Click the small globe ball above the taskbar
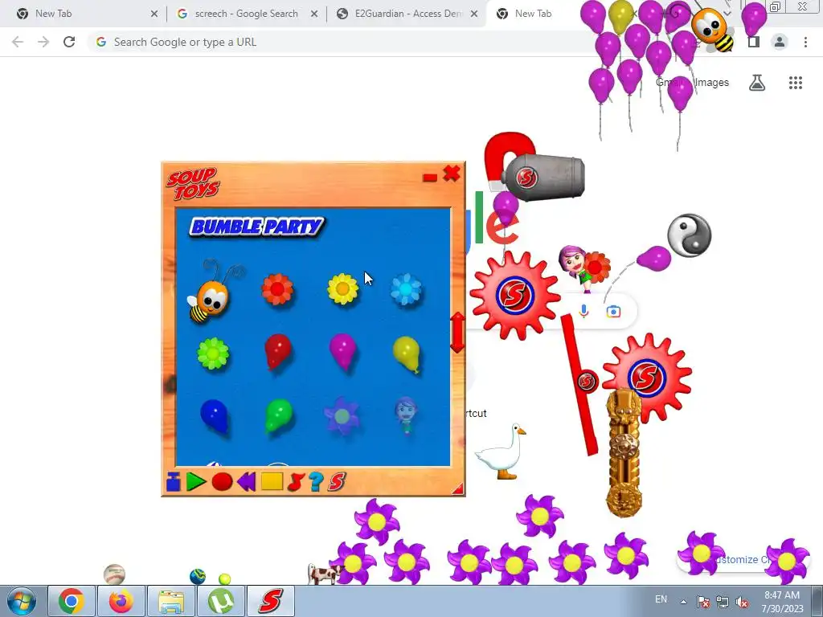 point(198,577)
